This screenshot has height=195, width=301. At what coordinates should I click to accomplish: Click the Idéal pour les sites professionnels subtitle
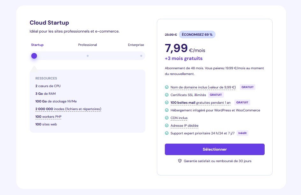(x=75, y=31)
